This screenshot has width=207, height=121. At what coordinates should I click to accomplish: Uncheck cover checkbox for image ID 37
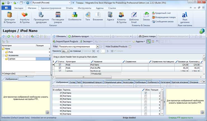coord(146,93)
